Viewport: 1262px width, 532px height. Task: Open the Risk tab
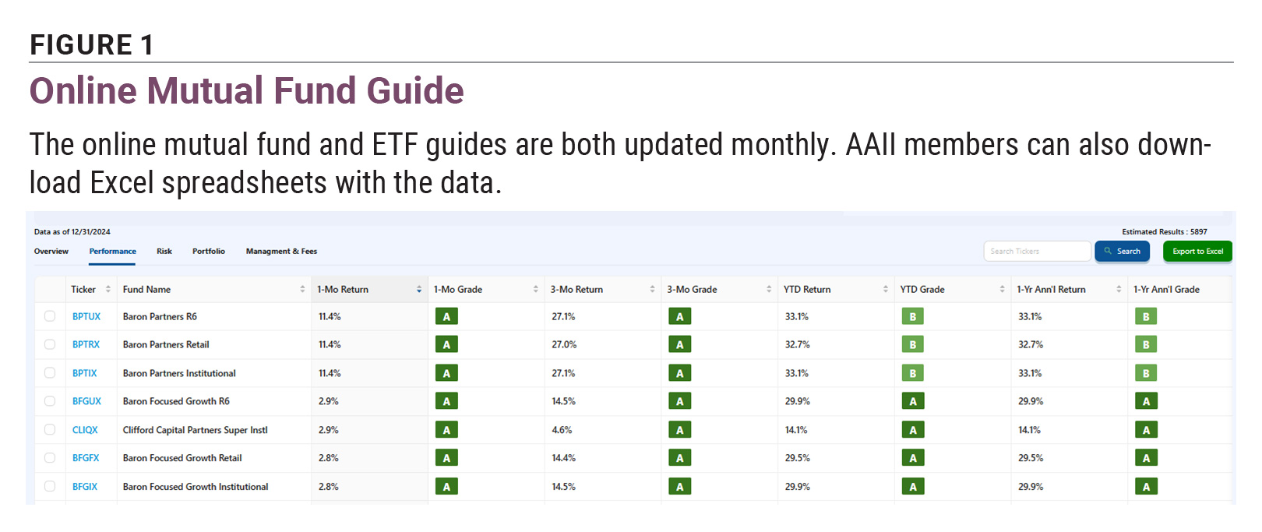(164, 252)
